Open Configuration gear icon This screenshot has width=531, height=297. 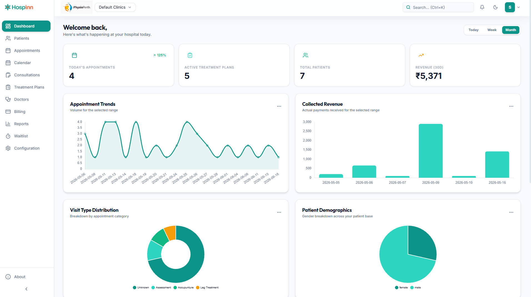point(8,148)
